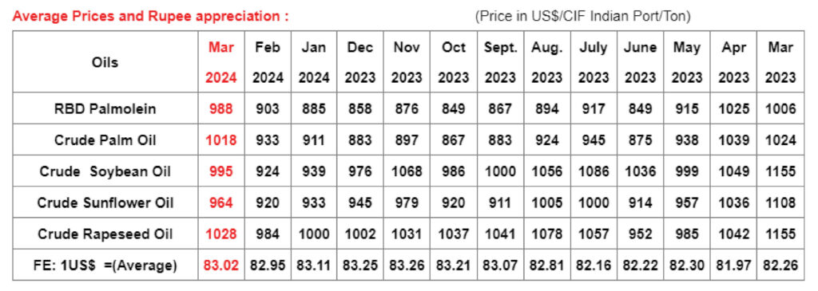Viewport: 818px width, 291px height.
Task: Click the 1068 Soybean Oil Nov 2023 cell
Action: point(407,171)
